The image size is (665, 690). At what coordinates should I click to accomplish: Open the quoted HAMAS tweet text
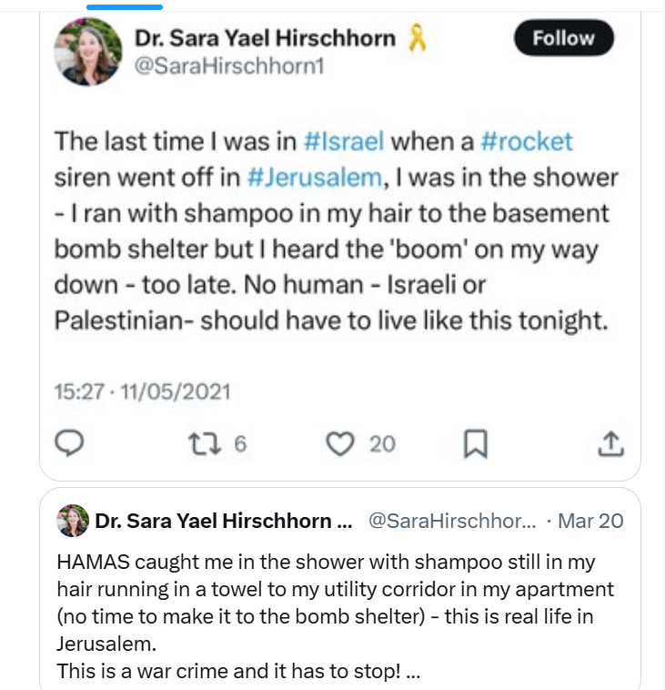tap(335, 616)
